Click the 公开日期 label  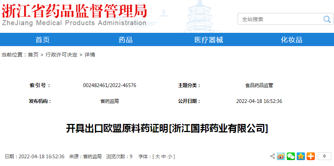click(189, 101)
